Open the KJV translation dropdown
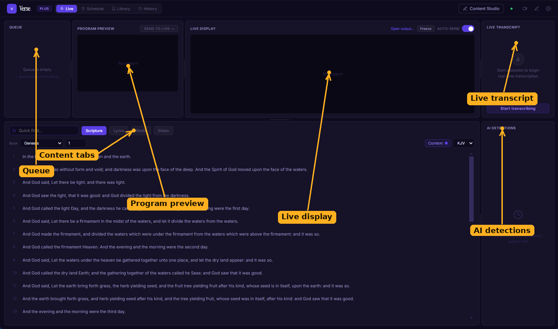The height and width of the screenshot is (329, 558). (464, 143)
